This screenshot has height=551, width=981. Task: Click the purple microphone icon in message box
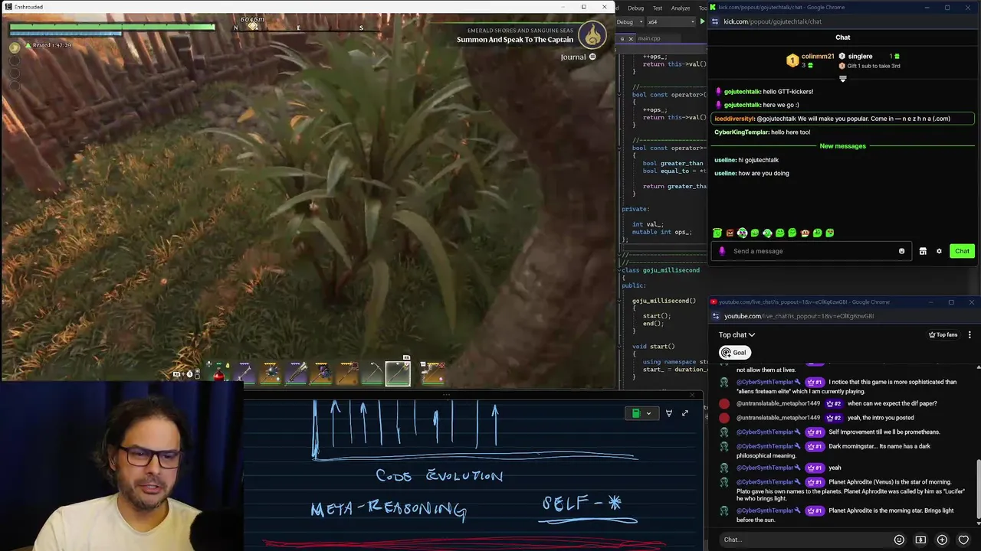point(722,251)
